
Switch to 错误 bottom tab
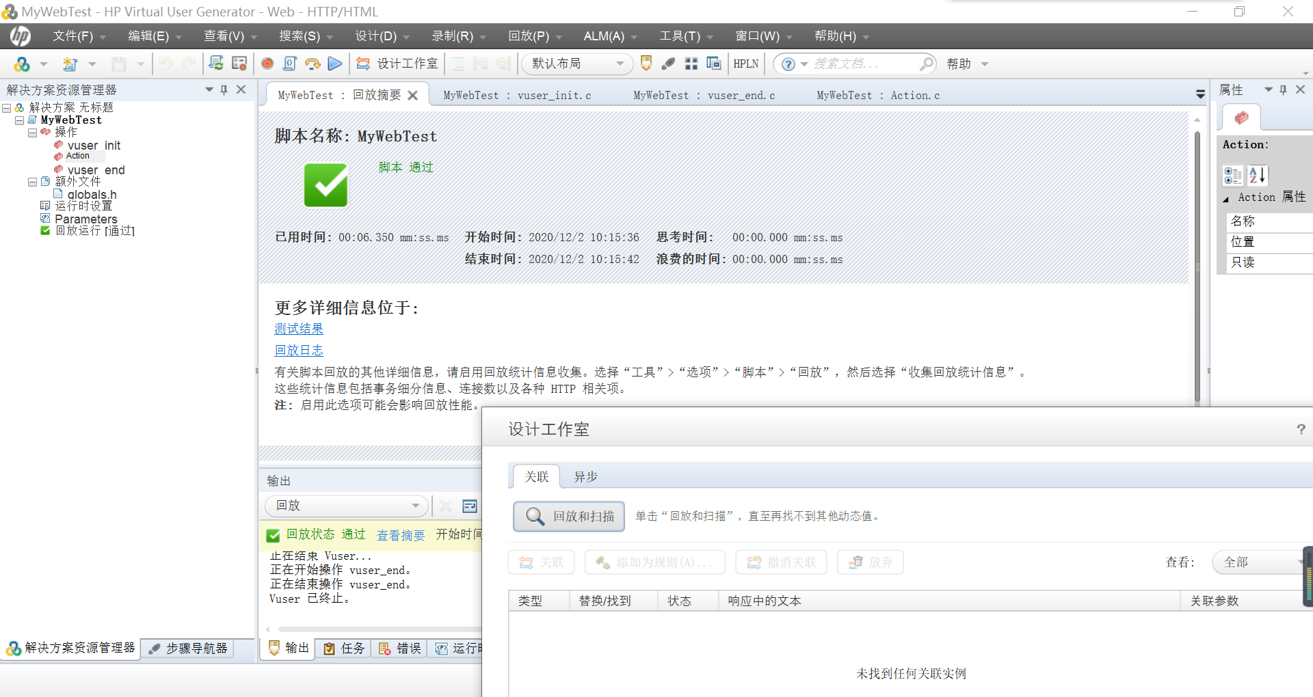point(399,648)
